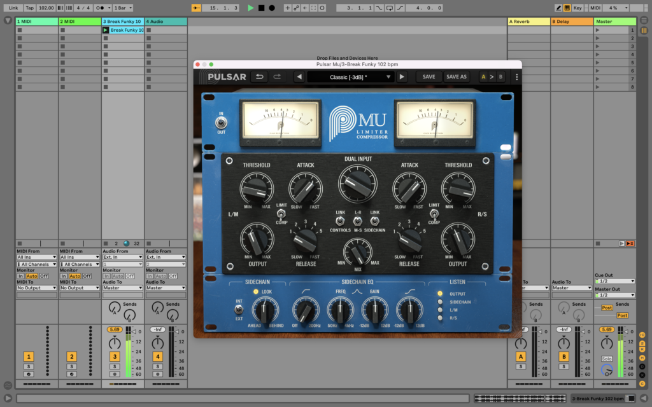Image resolution: width=652 pixels, height=407 pixels.
Task: Click the Pulsar logo
Action: click(227, 77)
